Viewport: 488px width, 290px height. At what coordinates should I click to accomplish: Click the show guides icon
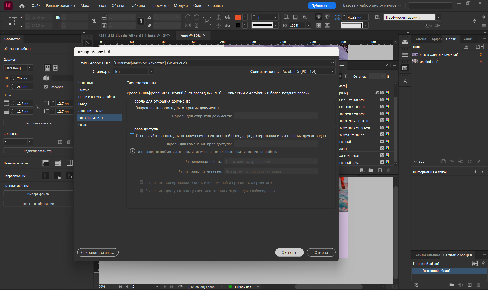coord(46,176)
